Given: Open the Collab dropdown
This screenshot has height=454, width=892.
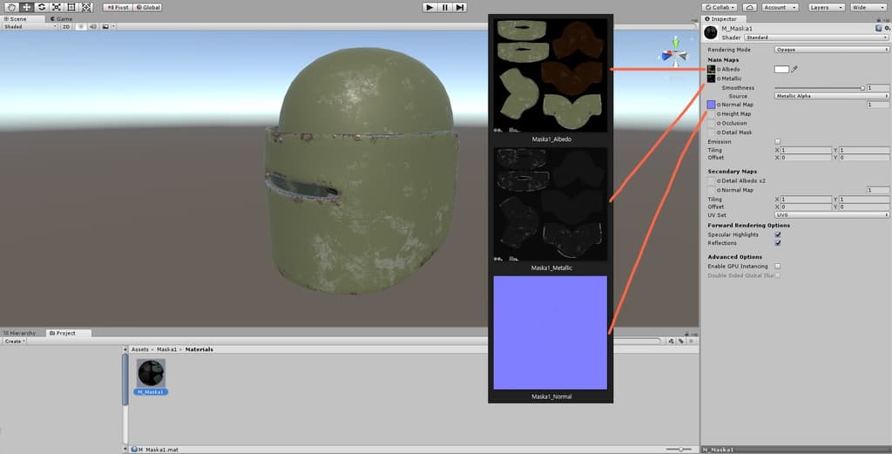Looking at the screenshot, I should (x=719, y=7).
